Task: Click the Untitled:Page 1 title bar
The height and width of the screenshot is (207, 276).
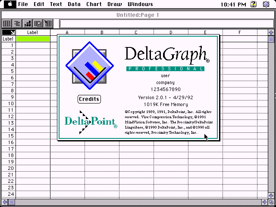Action: click(x=138, y=15)
